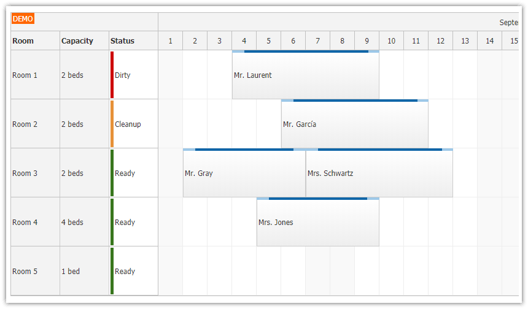This screenshot has width=528, height=309.
Task: Click Room 5's green Ready status
Action: (112, 271)
